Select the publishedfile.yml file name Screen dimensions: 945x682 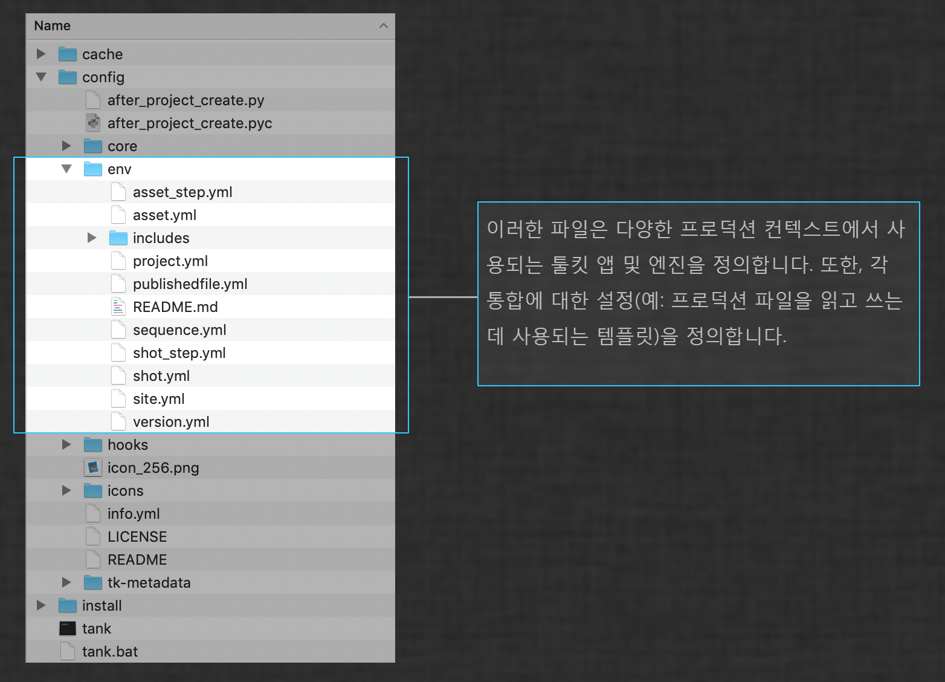(x=190, y=284)
